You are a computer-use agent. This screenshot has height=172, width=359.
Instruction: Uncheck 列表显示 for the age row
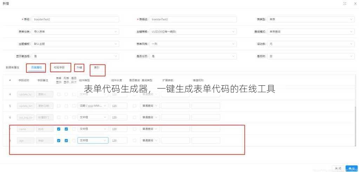point(66,140)
